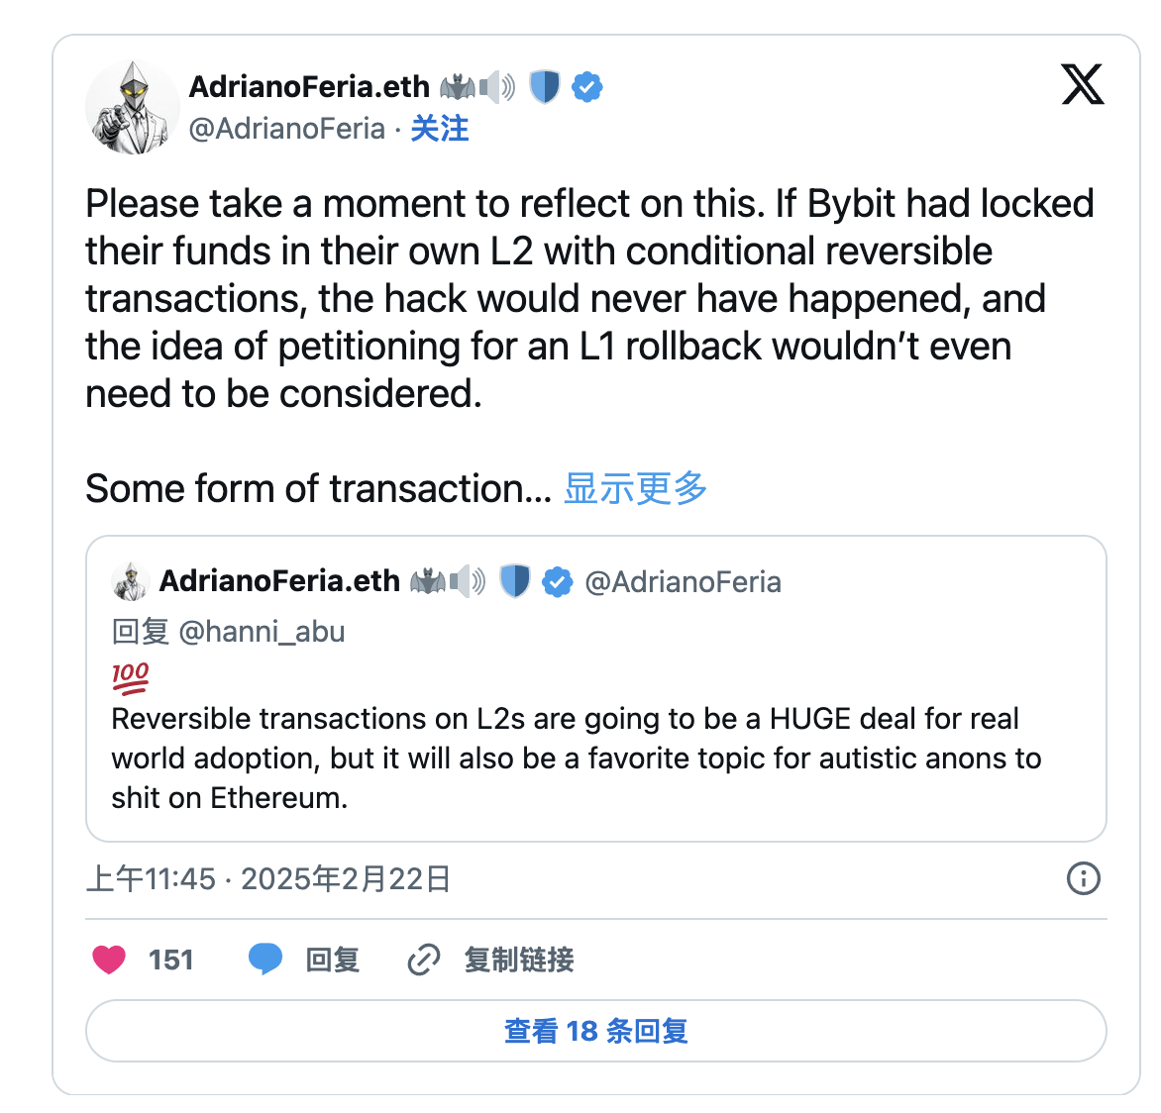Click the AdrianoFeria.eth display name
Screen dimensions: 1161x1113
coord(309,87)
